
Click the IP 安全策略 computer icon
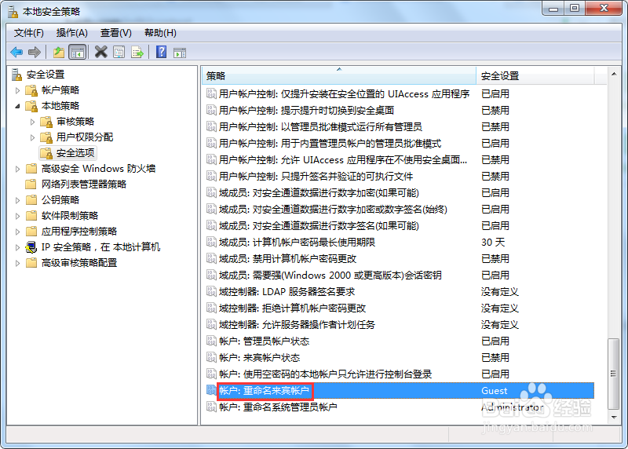tap(31, 247)
